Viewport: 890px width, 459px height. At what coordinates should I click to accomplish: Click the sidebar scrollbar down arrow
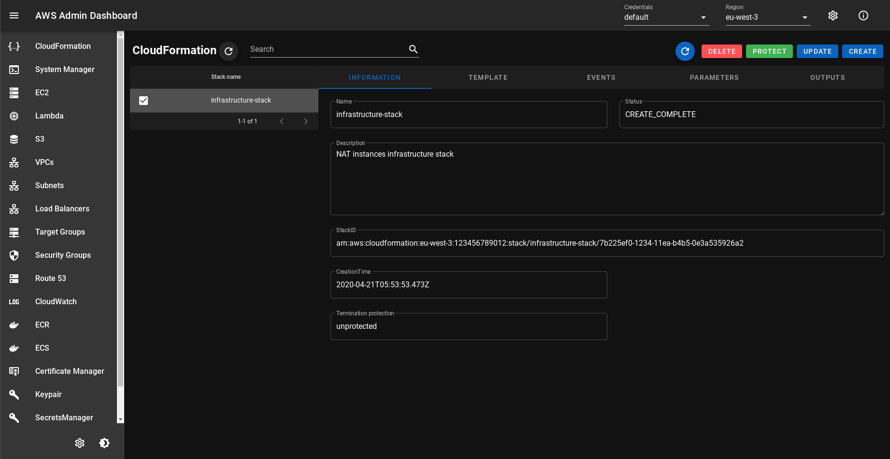coord(120,420)
